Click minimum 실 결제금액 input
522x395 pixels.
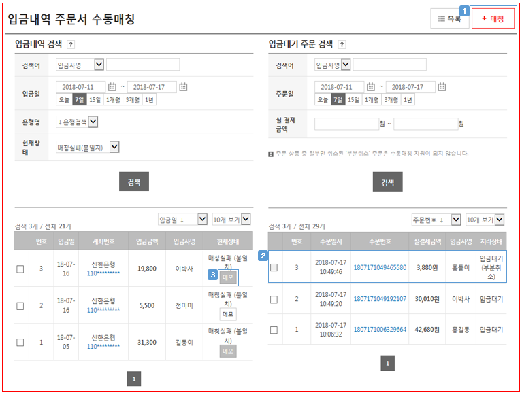coord(346,124)
